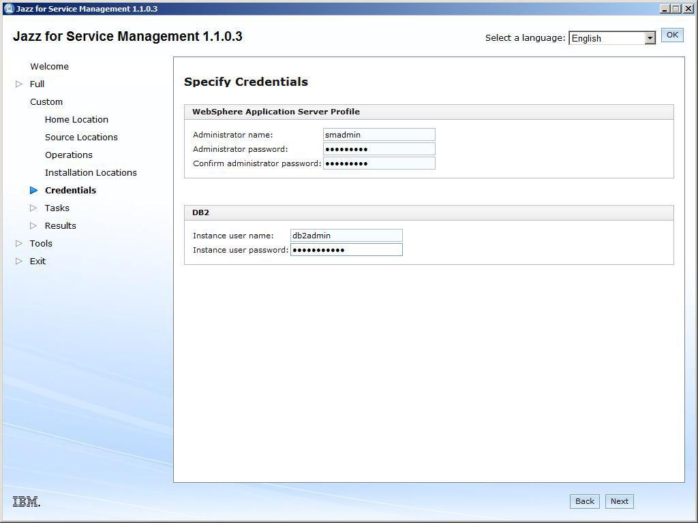Expand the Full section arrow

point(18,84)
